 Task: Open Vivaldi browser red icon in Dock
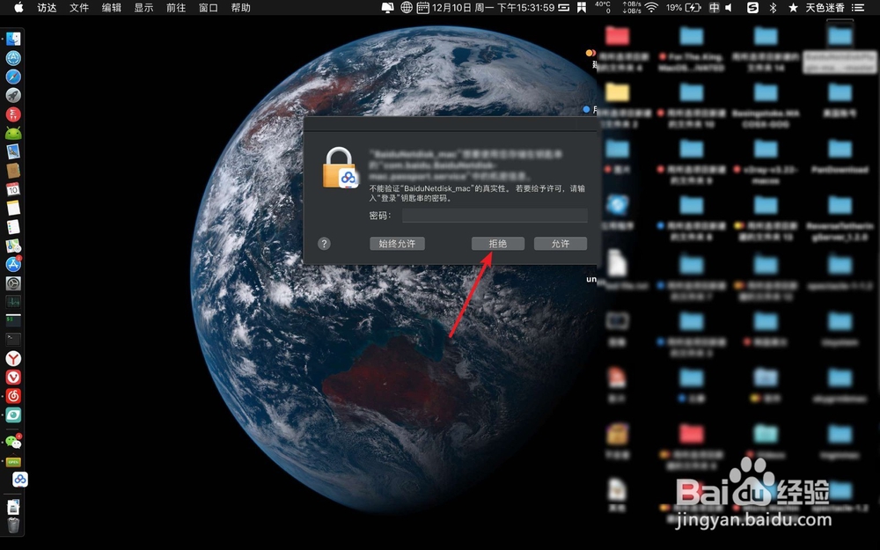[13, 378]
